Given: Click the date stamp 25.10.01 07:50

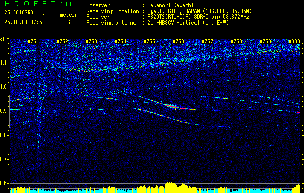Looking at the screenshot, I should [25, 22].
